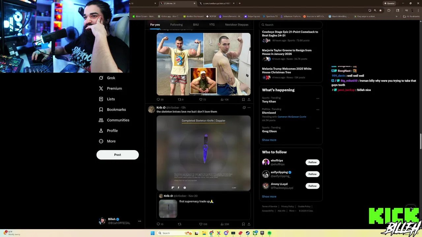Switch to the Following tab
Image resolution: width=422 pixels, height=237 pixels.
(176, 25)
